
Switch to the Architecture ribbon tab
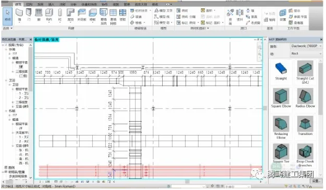[x=18, y=4]
